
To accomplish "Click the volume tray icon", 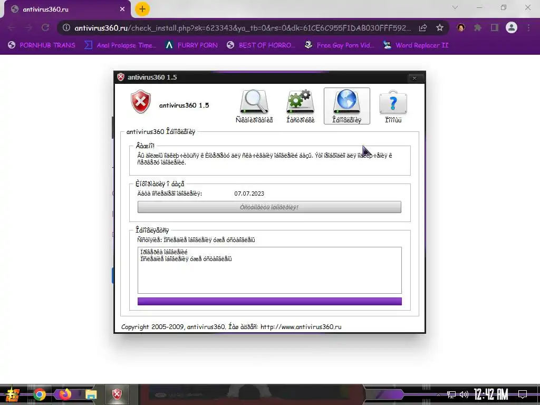I will point(464,394).
